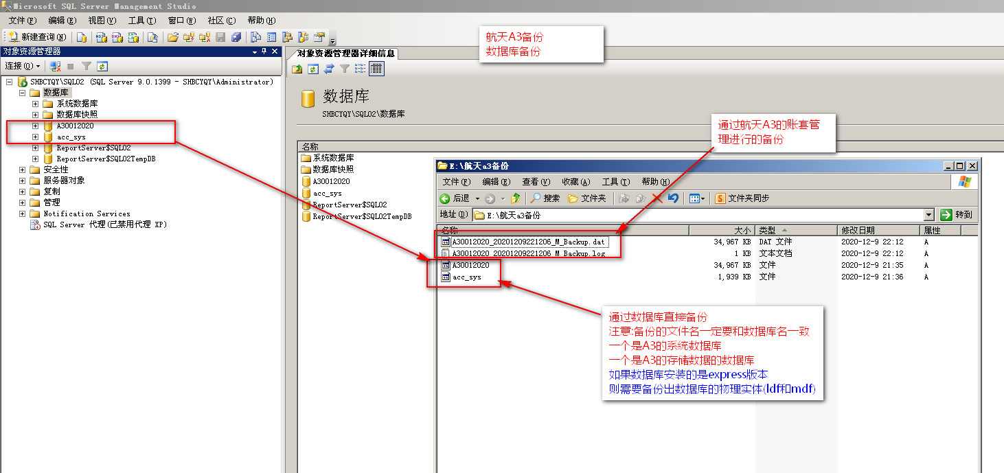Refresh Object Explorer using green refresh icon
This screenshot has width=1004, height=473.
coord(102,66)
